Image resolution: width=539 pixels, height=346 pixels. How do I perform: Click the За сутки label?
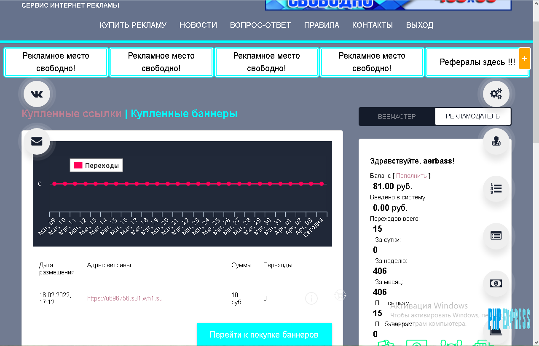point(388,240)
